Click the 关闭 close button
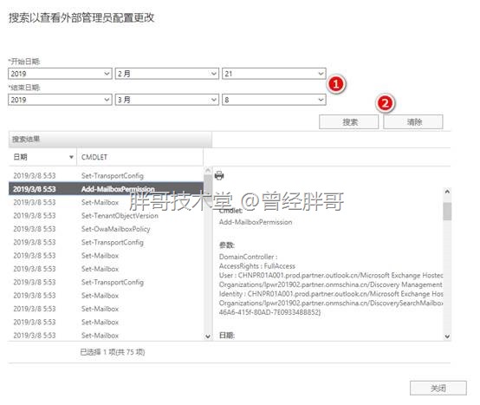 [438, 388]
